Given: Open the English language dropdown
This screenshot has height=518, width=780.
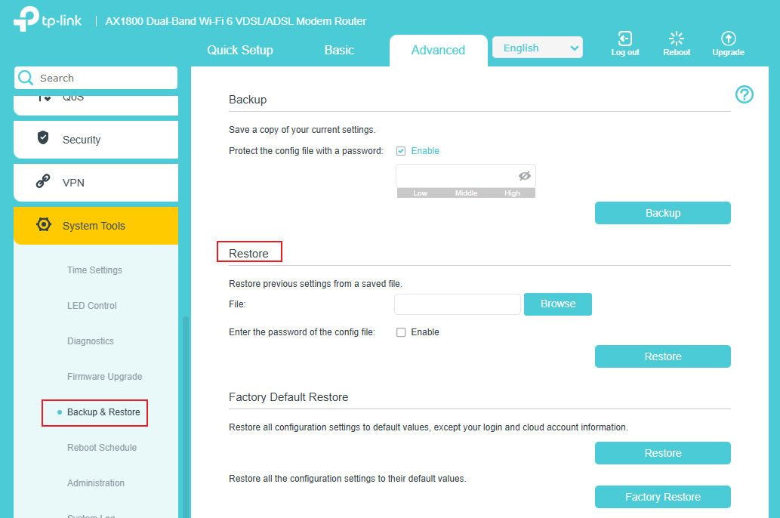Looking at the screenshot, I should 537,47.
